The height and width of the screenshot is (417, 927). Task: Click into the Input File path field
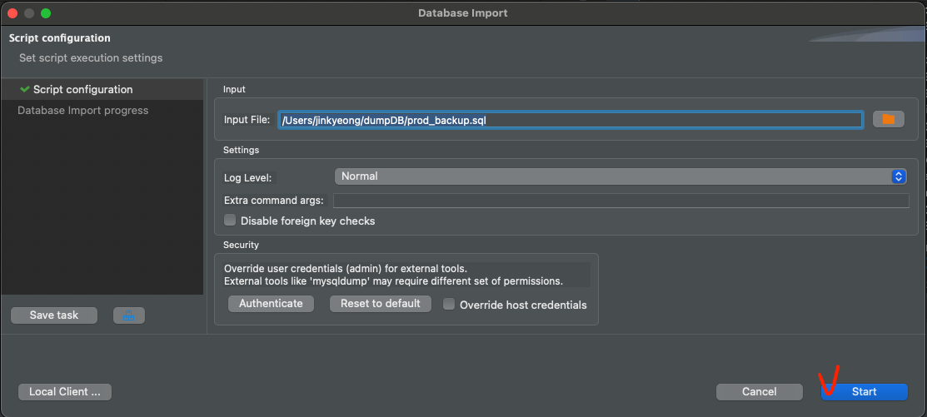pyautogui.click(x=570, y=120)
